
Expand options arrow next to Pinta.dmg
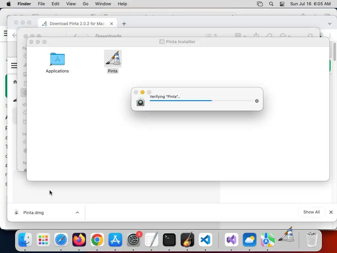coord(77,212)
